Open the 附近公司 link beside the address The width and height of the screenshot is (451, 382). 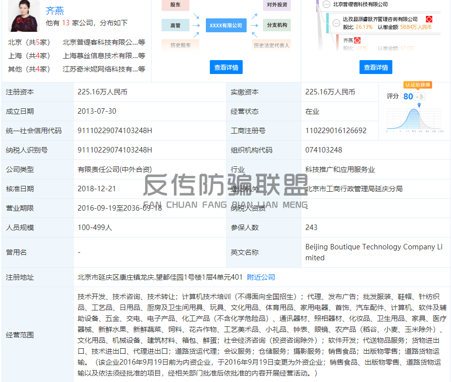click(261, 277)
